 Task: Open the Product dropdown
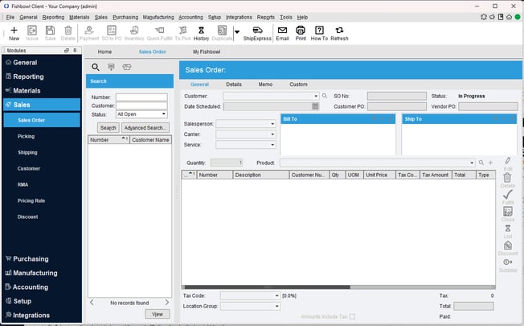click(x=472, y=163)
